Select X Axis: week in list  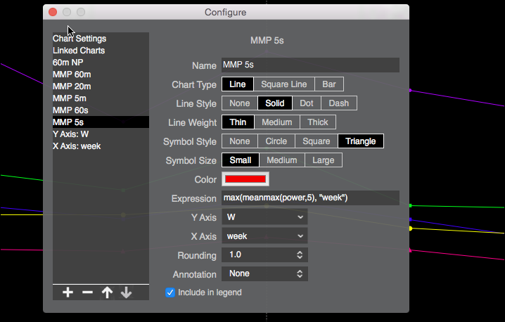pyautogui.click(x=101, y=146)
